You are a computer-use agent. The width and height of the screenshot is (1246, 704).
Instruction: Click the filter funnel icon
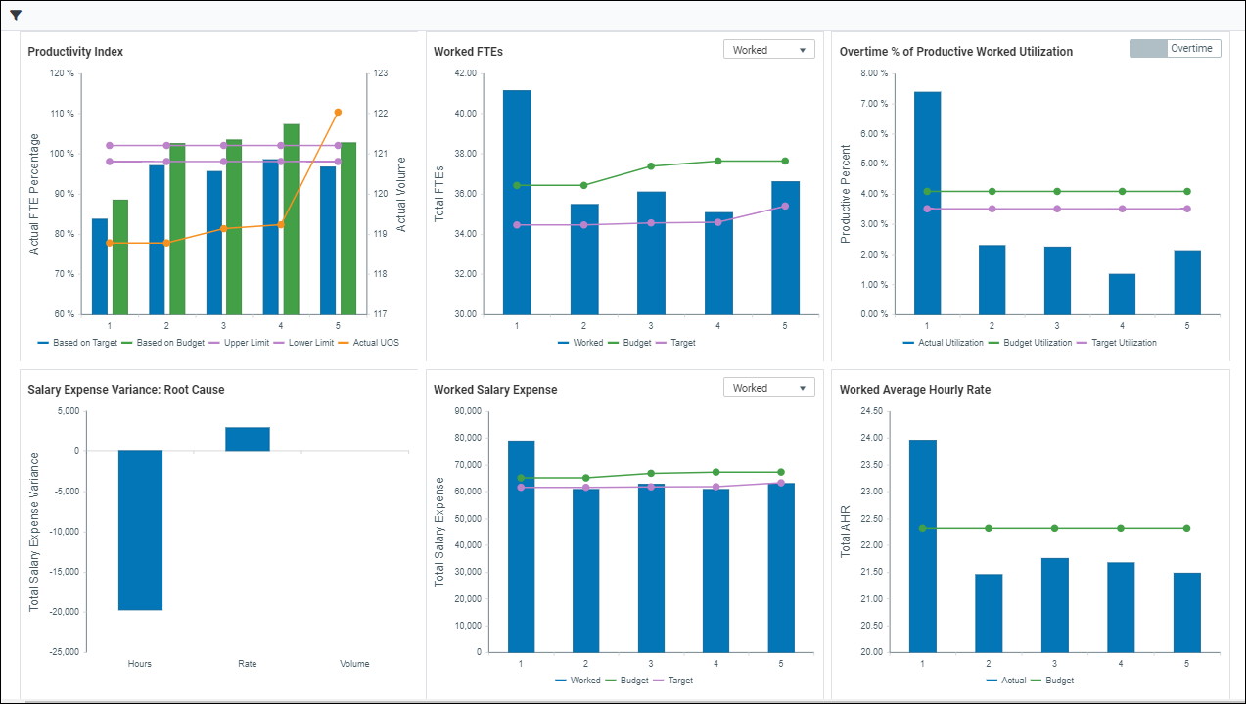pos(16,15)
